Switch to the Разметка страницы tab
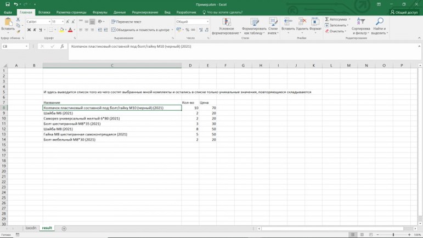This screenshot has width=423, height=238. coord(71,12)
